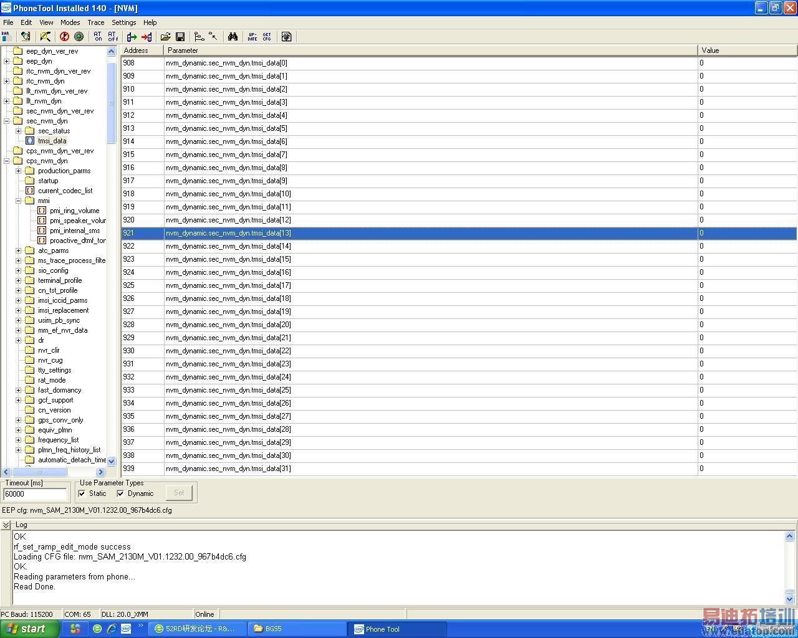Select the rat_mode tree item
Viewport: 798px width, 638px height.
coord(52,380)
